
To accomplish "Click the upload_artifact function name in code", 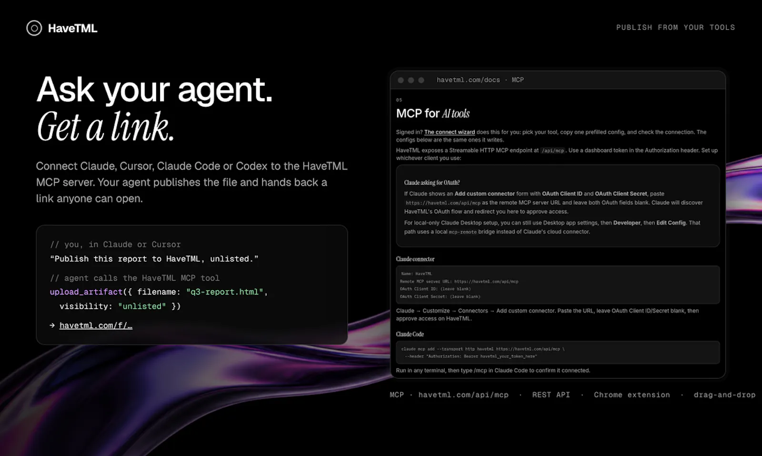I will [86, 292].
